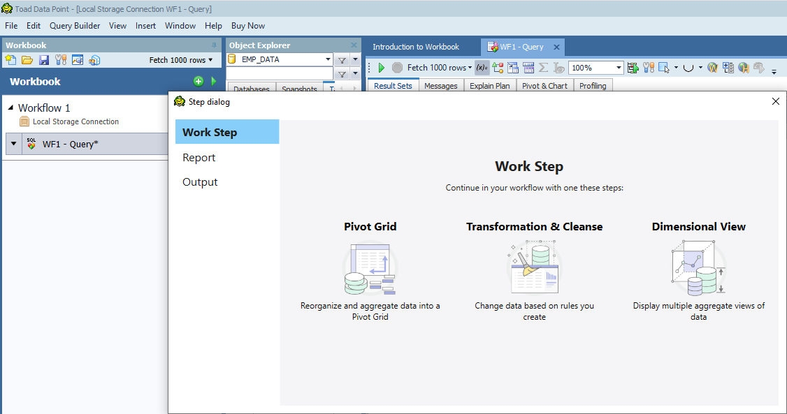The height and width of the screenshot is (414, 787).
Task: Click the green arrow tree icon in query toolbar
Action: click(633, 68)
